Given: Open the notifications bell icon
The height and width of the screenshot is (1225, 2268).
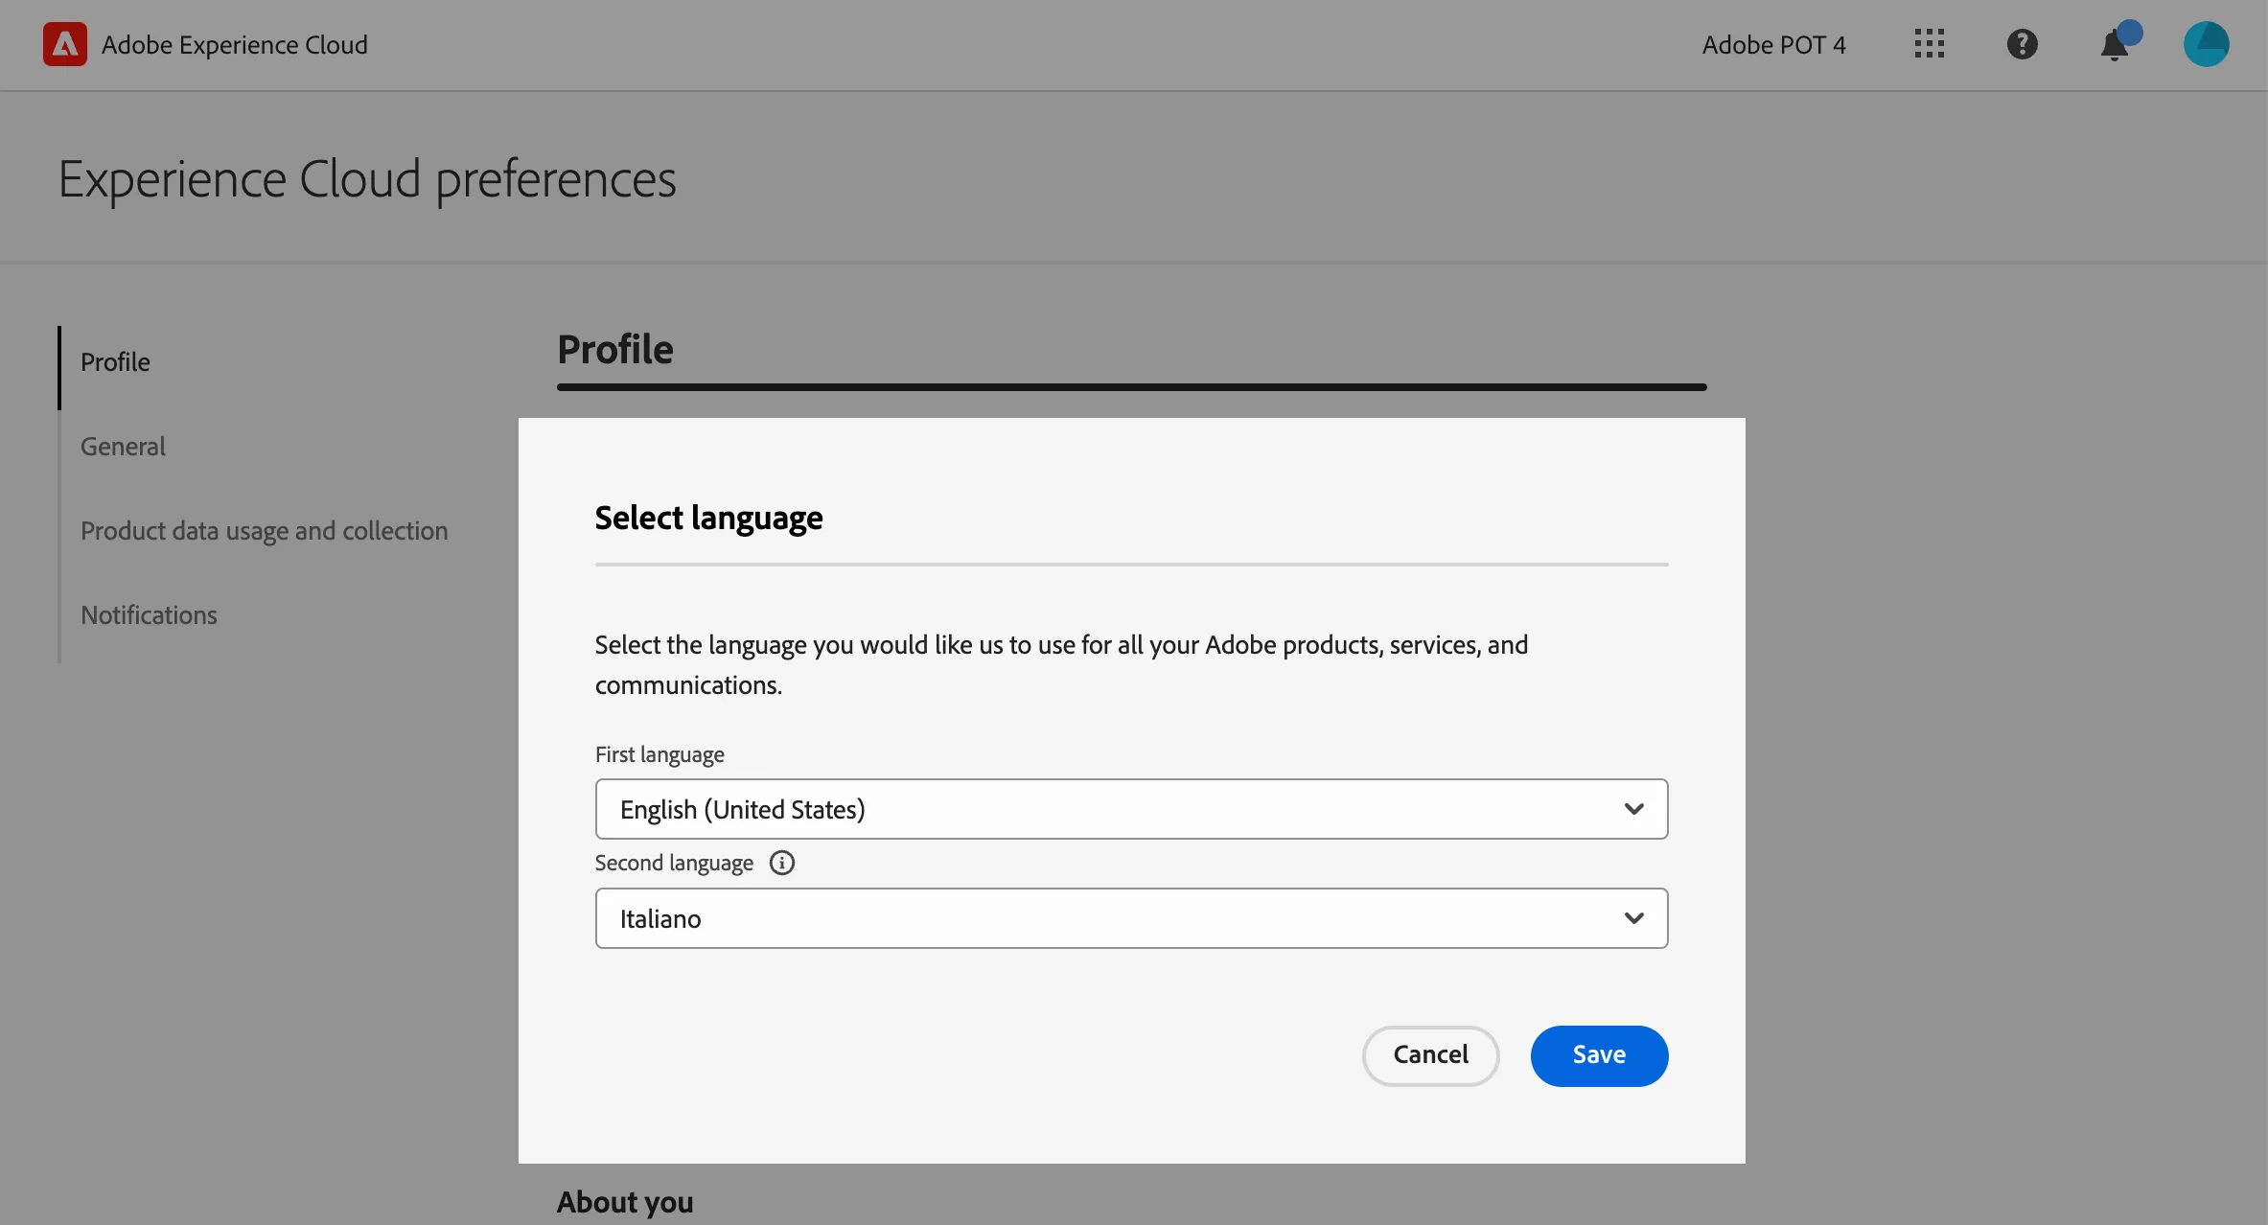Looking at the screenshot, I should (2115, 45).
